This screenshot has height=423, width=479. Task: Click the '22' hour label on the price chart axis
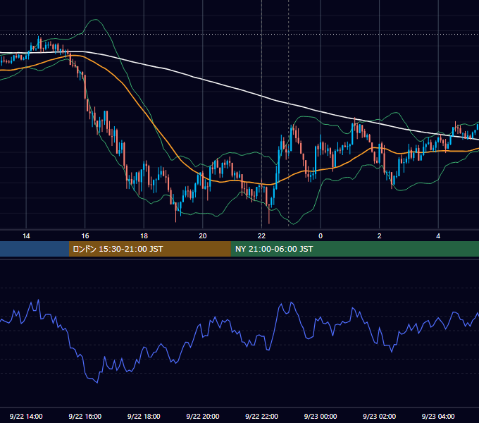coord(261,236)
